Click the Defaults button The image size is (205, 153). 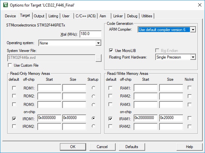pyautogui.click(x=132, y=147)
